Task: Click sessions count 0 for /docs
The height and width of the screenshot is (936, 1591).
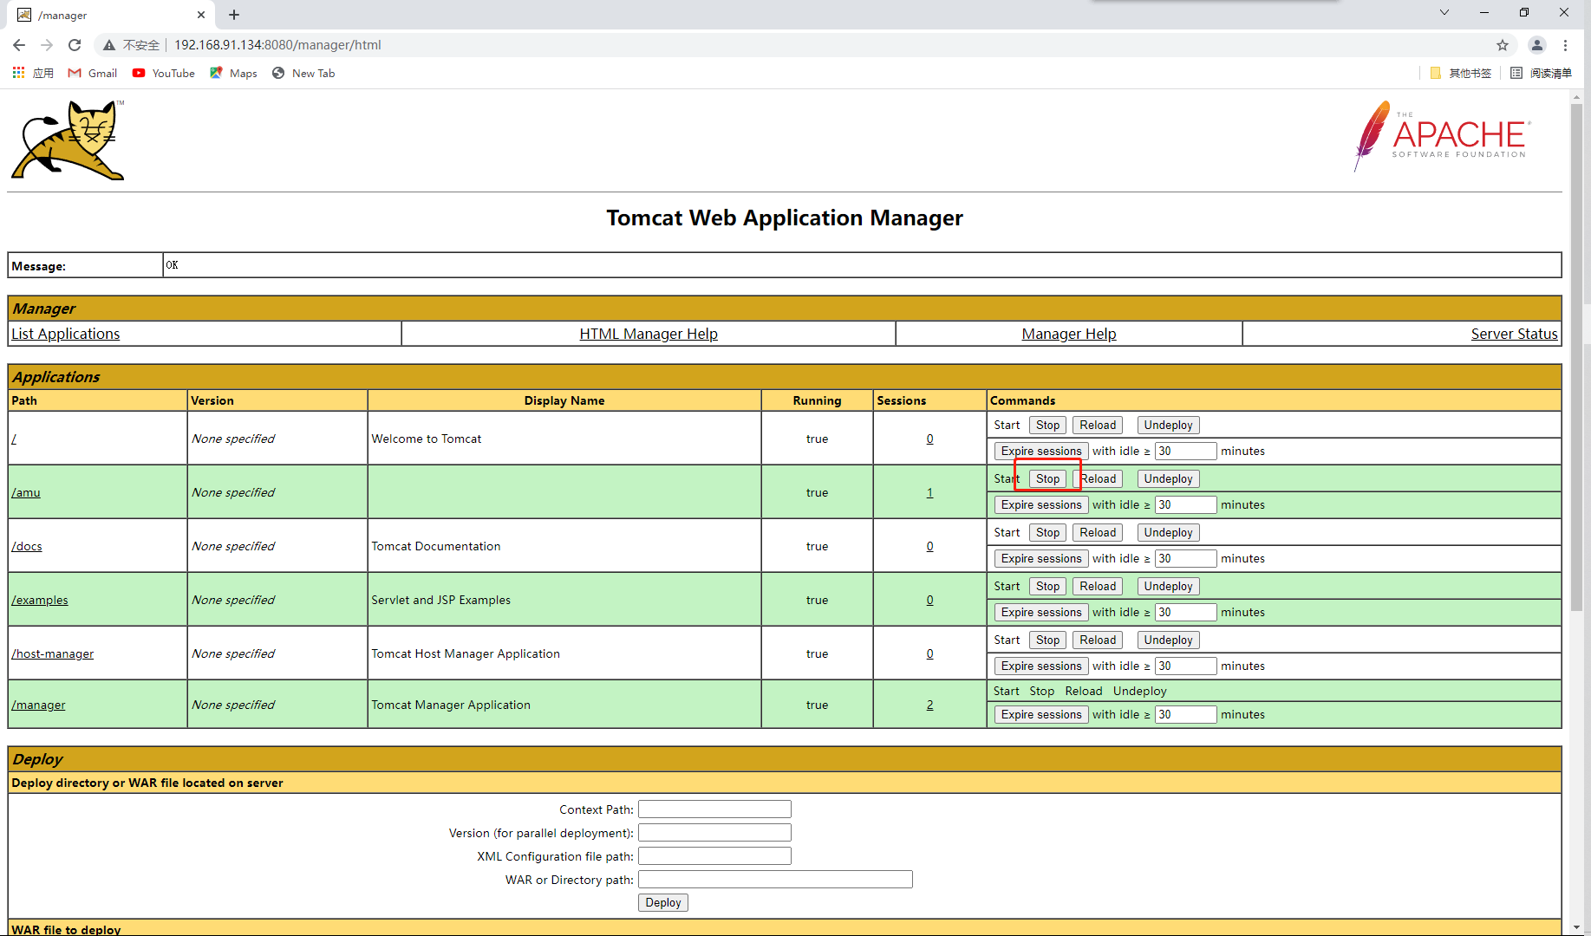Action: coord(929,546)
